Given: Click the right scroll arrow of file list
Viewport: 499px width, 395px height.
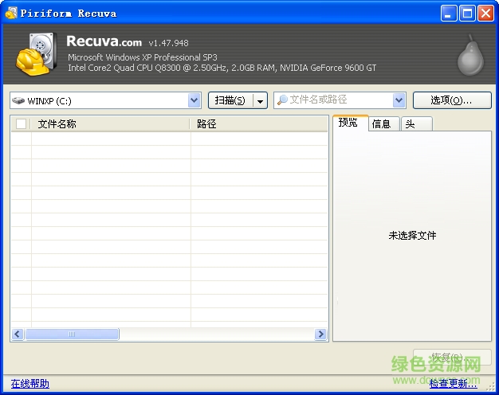Looking at the screenshot, I should [321, 334].
